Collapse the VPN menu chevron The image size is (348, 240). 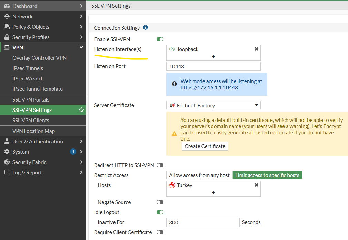point(81,47)
